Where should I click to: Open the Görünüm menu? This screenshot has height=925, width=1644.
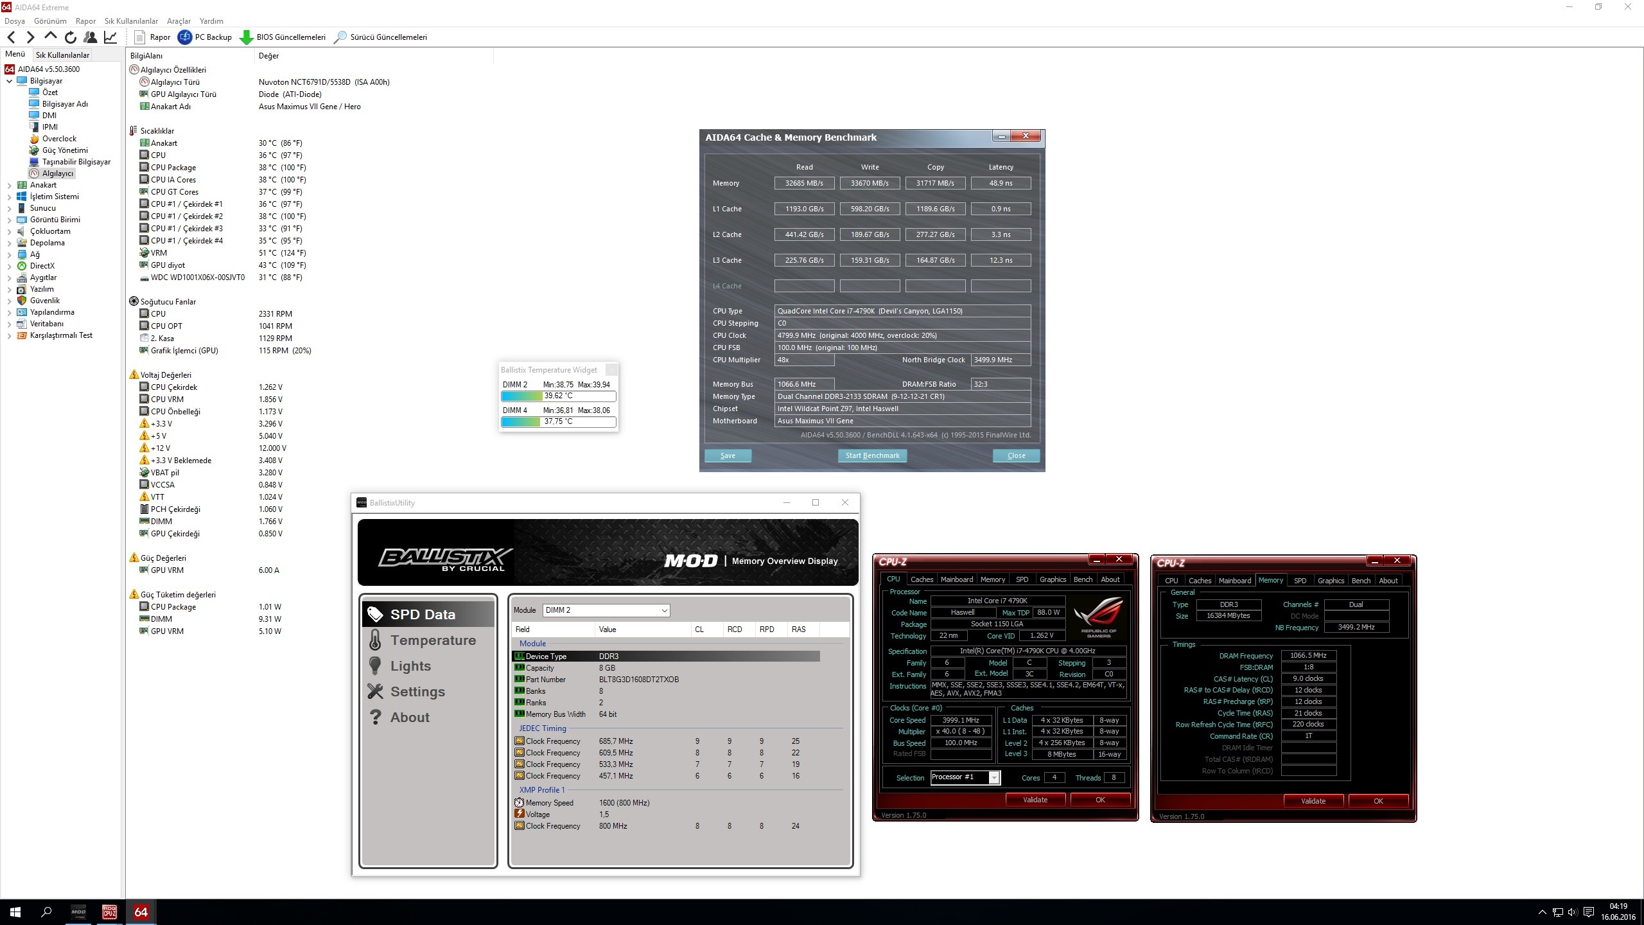click(50, 21)
